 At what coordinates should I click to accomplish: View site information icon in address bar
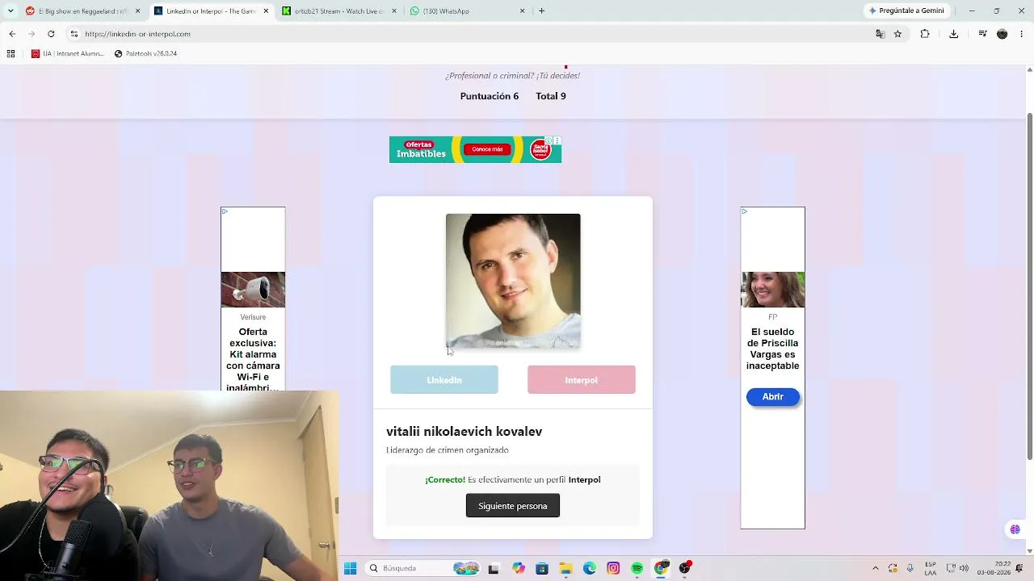pyautogui.click(x=74, y=34)
